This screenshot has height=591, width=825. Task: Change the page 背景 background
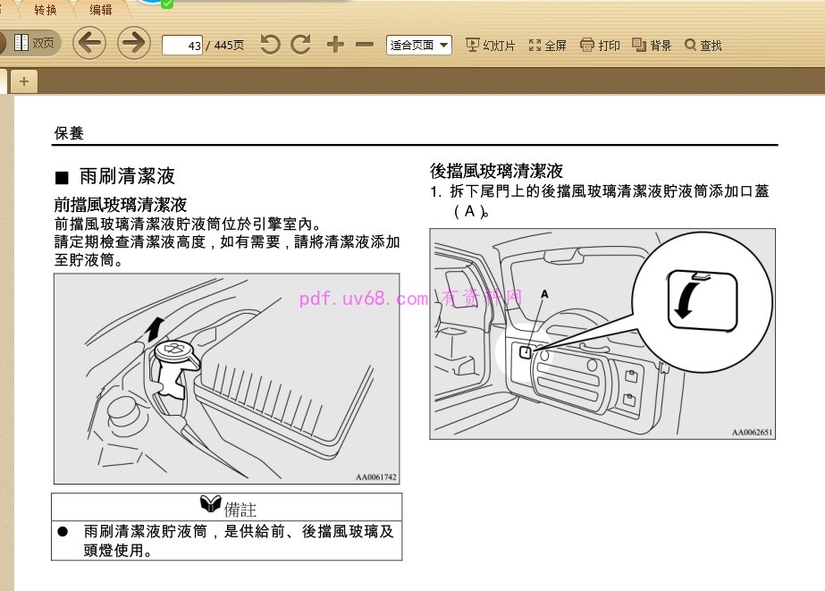[652, 45]
